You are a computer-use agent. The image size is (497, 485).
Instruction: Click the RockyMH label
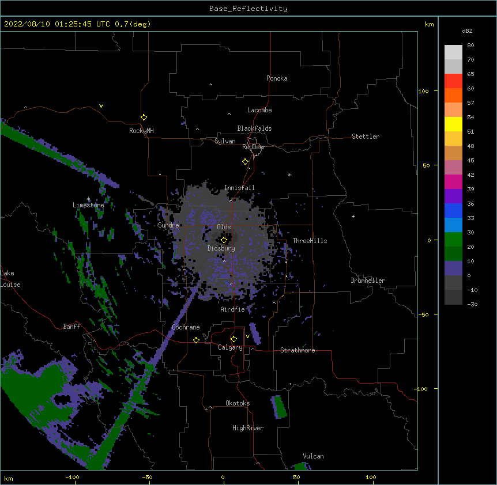coord(141,131)
